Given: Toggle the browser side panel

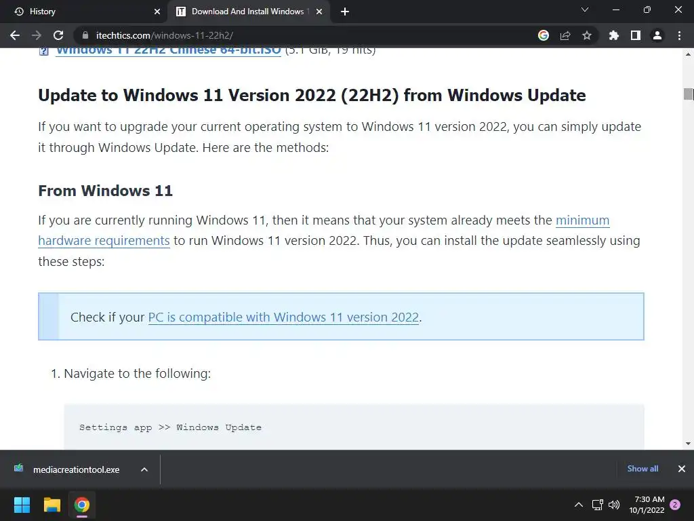Looking at the screenshot, I should pyautogui.click(x=636, y=35).
